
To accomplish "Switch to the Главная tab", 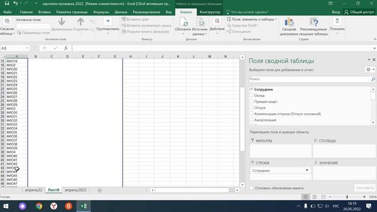I will click(x=26, y=12).
